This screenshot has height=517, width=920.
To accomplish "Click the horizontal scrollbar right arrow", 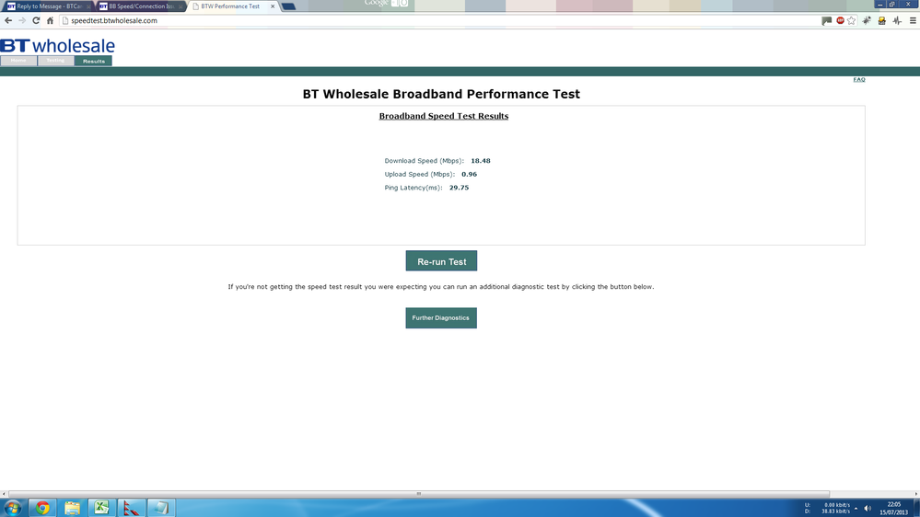I will 916,494.
